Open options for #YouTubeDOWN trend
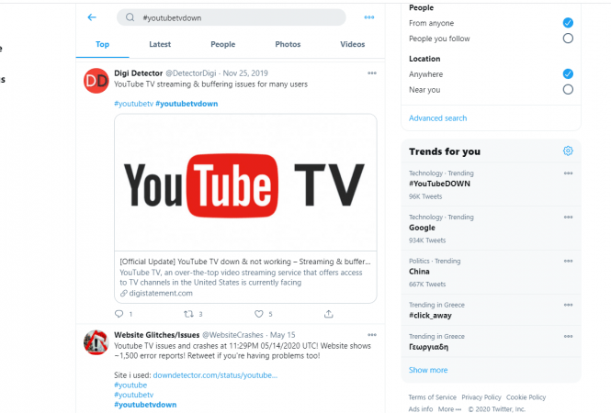The height and width of the screenshot is (413, 611). tap(568, 173)
